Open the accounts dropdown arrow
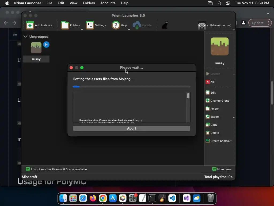Viewport: 274px width, 206px height. (x=234, y=30)
